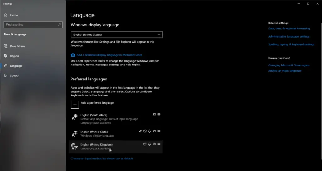The image size is (322, 171).
Task: Open Date, time, & regional formatting link
Action: point(289,28)
